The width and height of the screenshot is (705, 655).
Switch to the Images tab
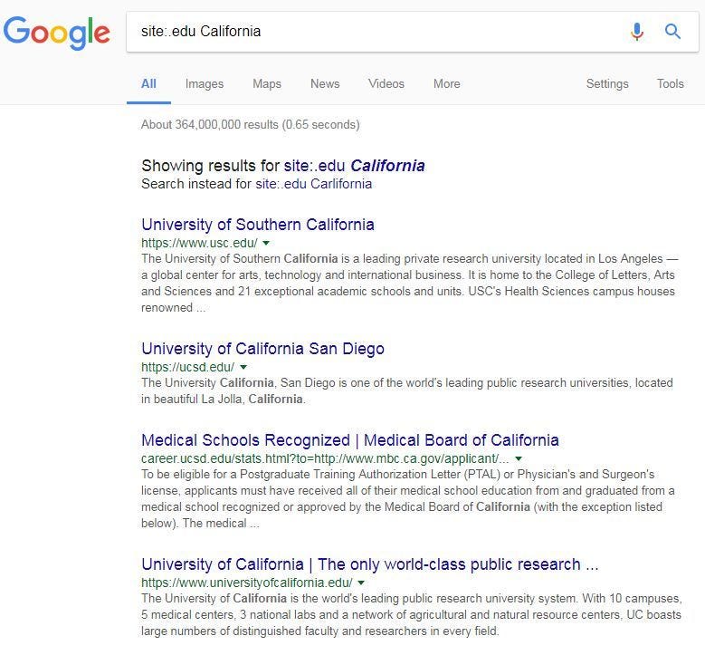[x=205, y=83]
